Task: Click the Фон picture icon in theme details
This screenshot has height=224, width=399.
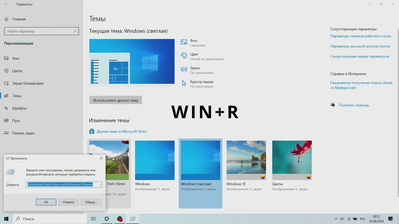Action: coord(184,42)
